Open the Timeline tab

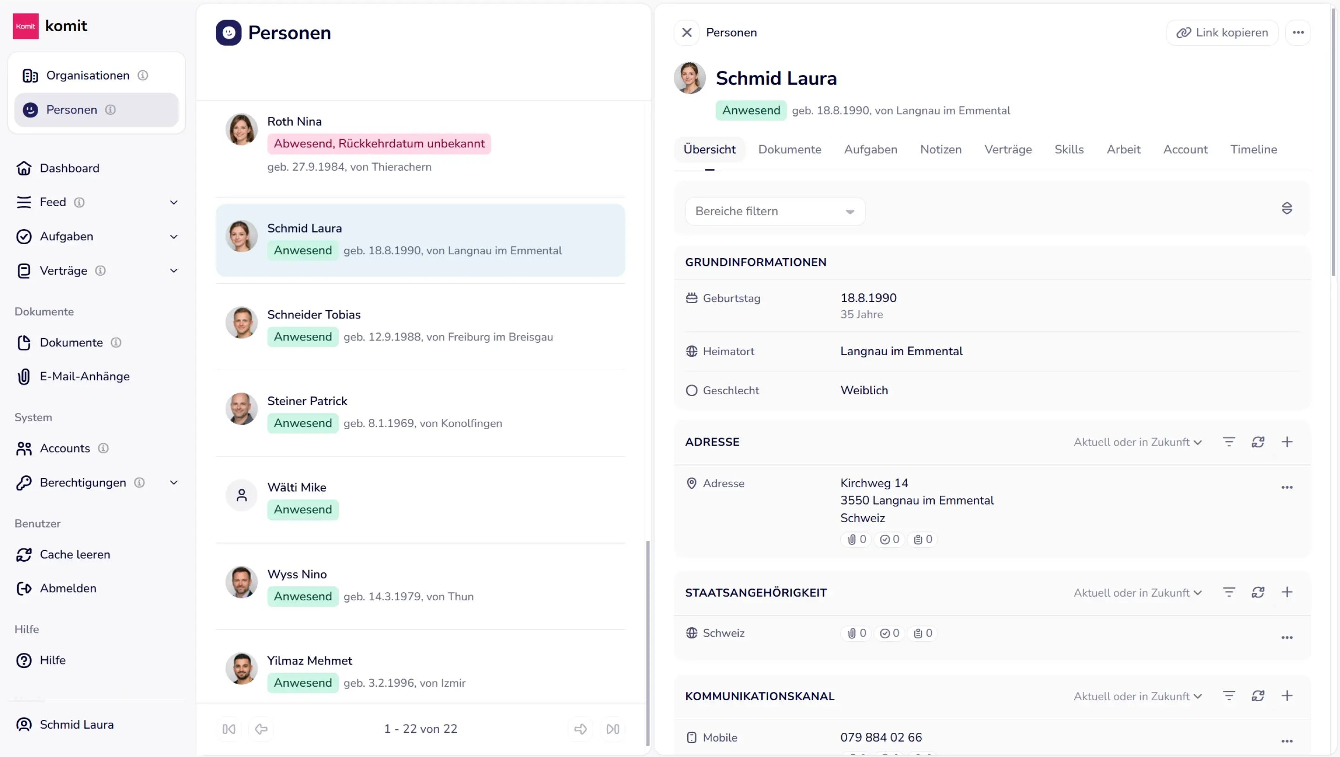[1253, 149]
